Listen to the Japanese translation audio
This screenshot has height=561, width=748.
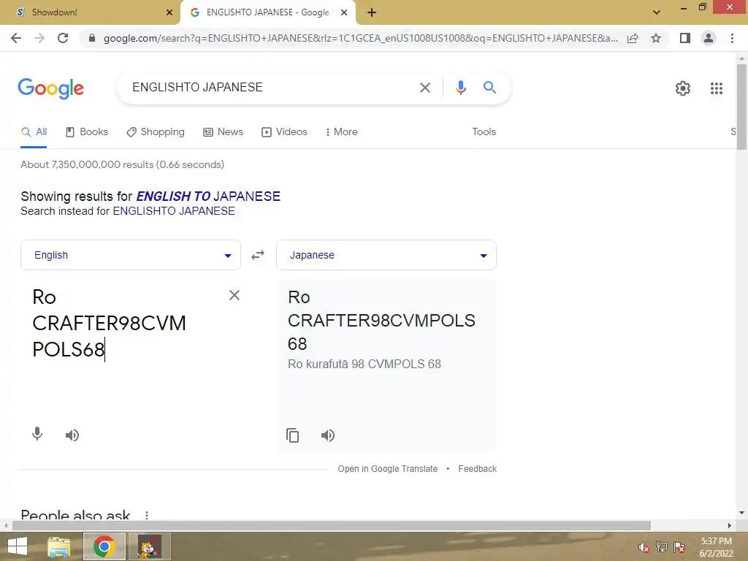tap(328, 435)
